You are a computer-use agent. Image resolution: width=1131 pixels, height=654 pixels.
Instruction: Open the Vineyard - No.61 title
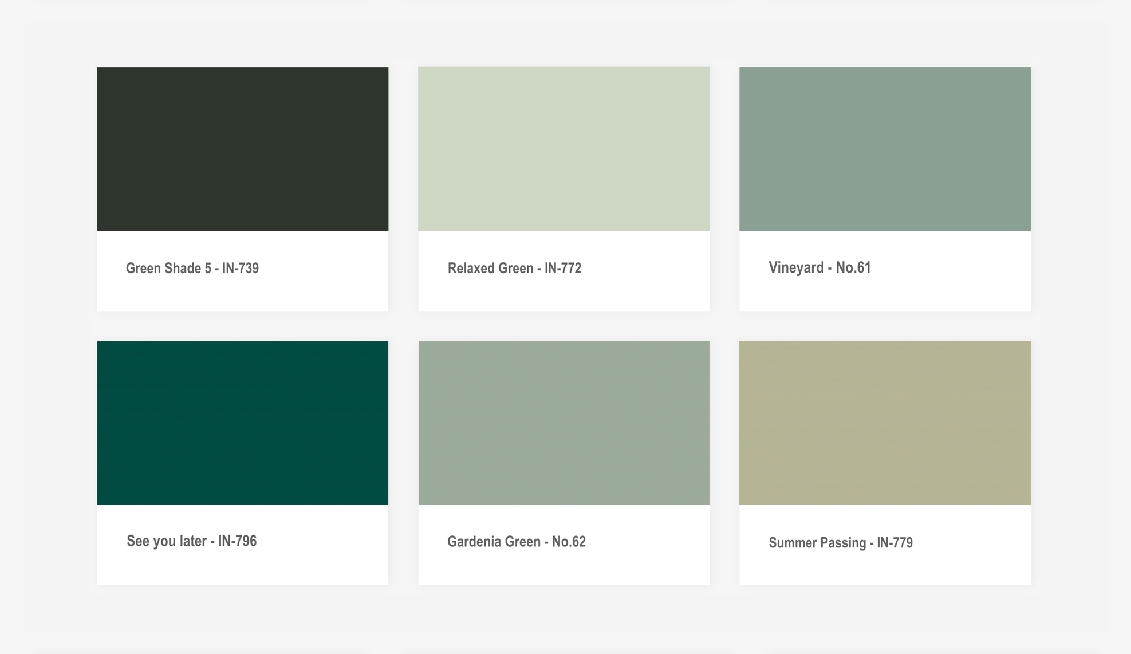(x=819, y=267)
